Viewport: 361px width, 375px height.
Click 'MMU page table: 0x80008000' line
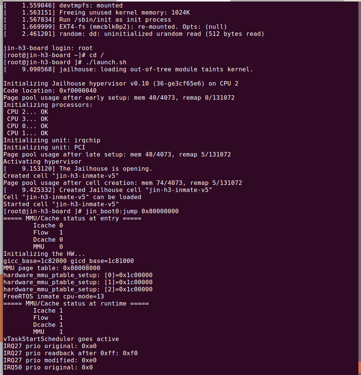[x=52, y=268]
